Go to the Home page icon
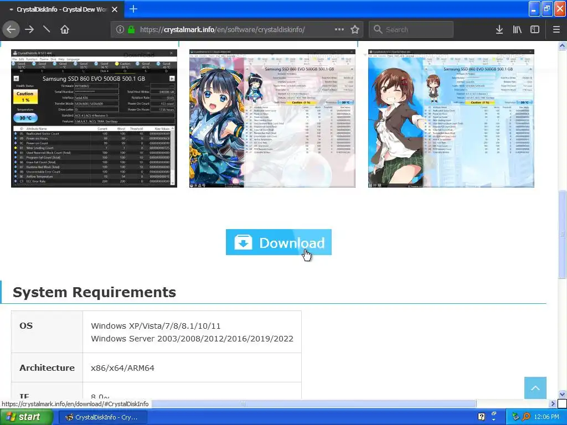The image size is (567, 425). 65,29
